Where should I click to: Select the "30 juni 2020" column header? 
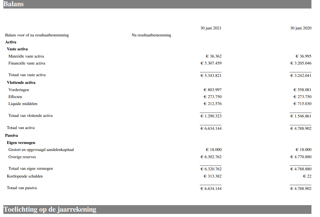pyautogui.click(x=301, y=28)
